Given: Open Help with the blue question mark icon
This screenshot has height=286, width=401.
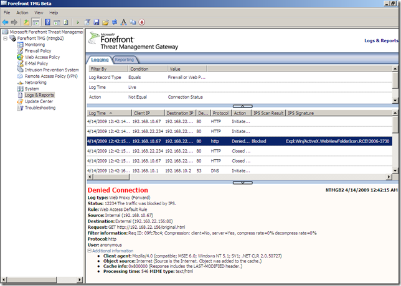Looking at the screenshot, I should [x=47, y=22].
